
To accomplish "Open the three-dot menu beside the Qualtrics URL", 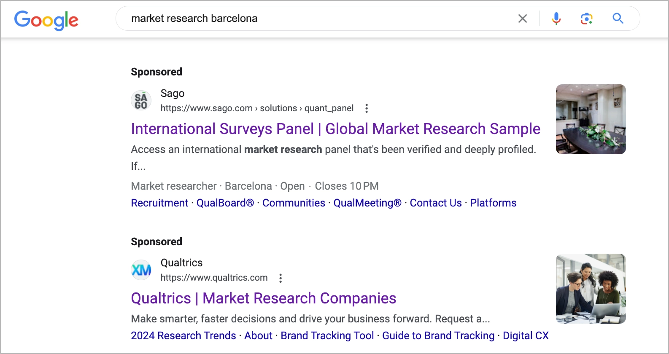I will [x=281, y=278].
